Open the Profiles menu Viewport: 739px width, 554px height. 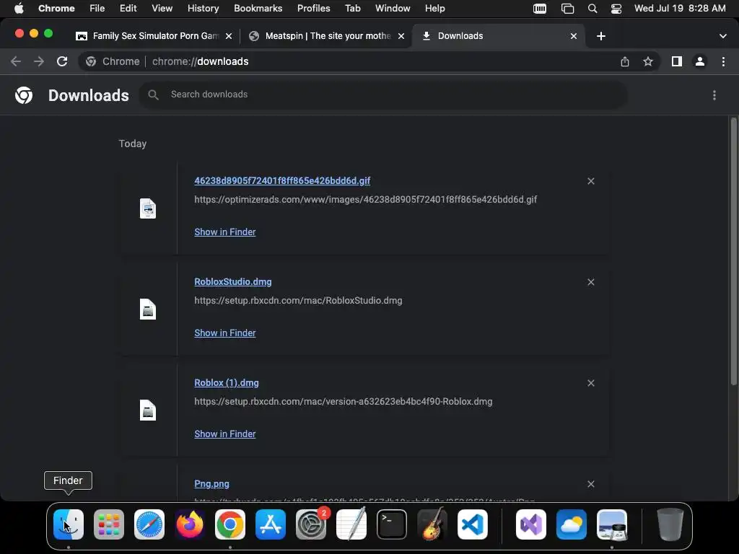pos(313,9)
